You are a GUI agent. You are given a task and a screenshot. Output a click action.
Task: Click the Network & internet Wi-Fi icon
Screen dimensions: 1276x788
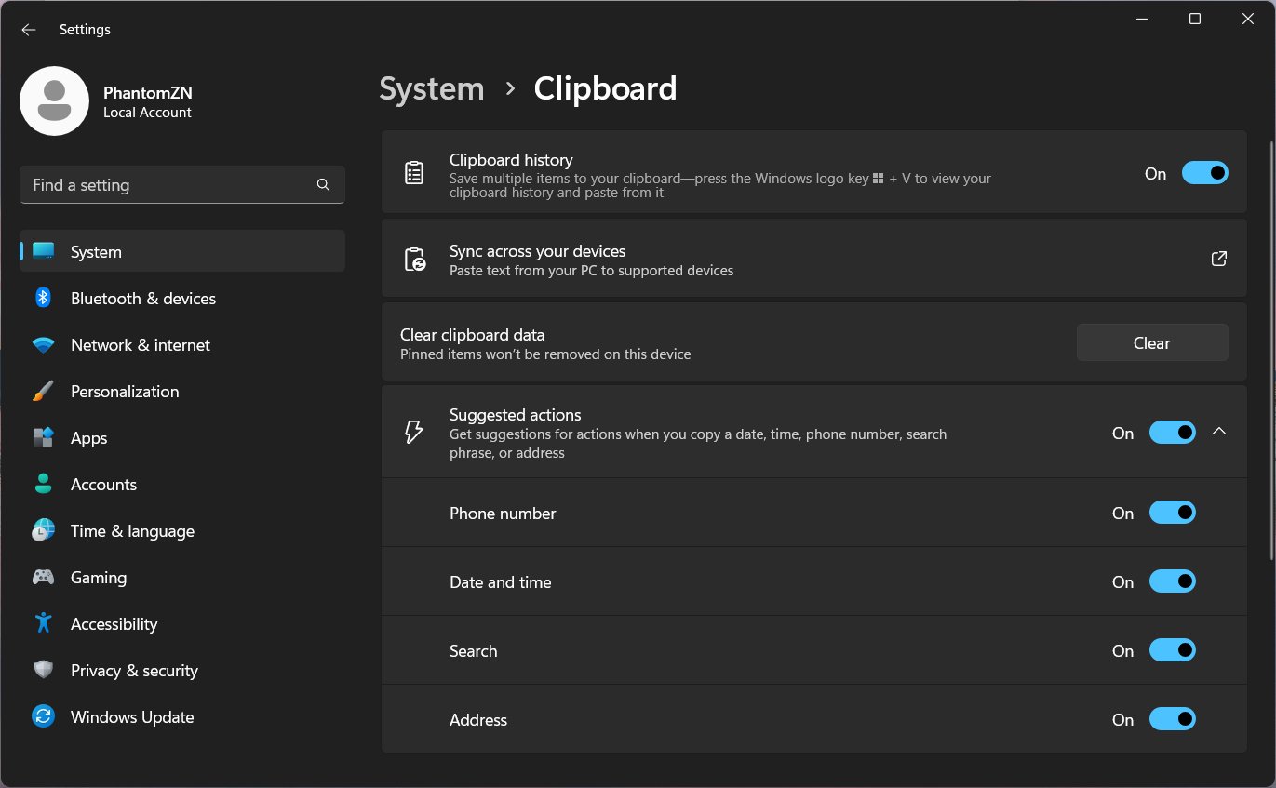point(43,345)
